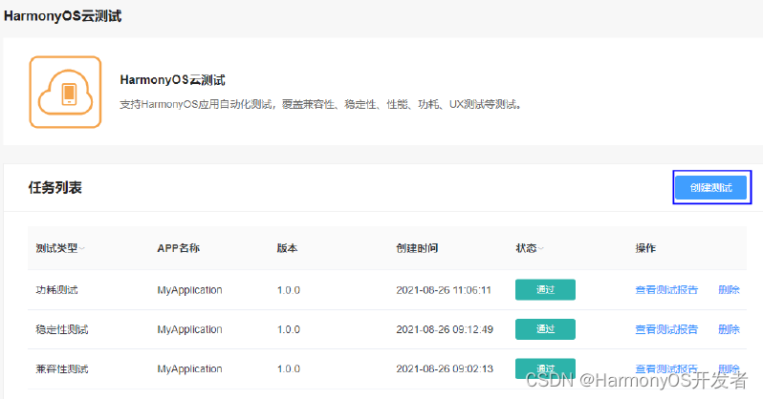This screenshot has width=763, height=399.
Task: Click version 1.0.0 in the 兼容性测试 row
Action: coord(289,368)
